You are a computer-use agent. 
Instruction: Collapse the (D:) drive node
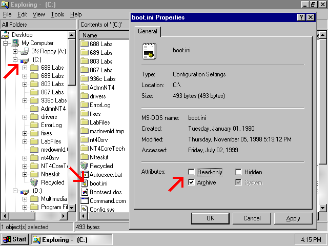[15, 191]
